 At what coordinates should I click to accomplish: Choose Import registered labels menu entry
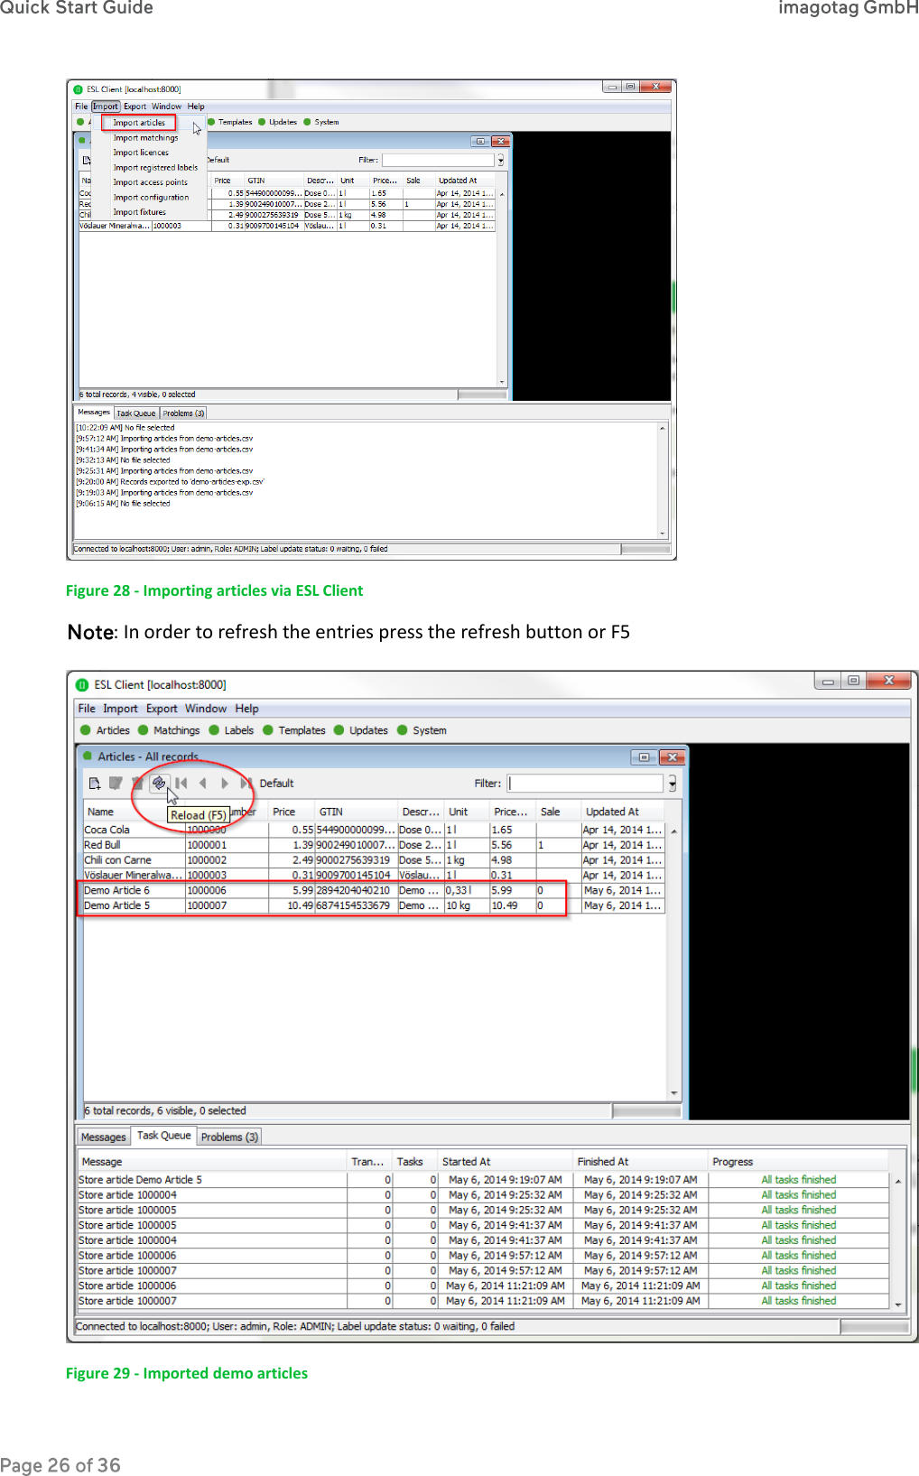(155, 168)
